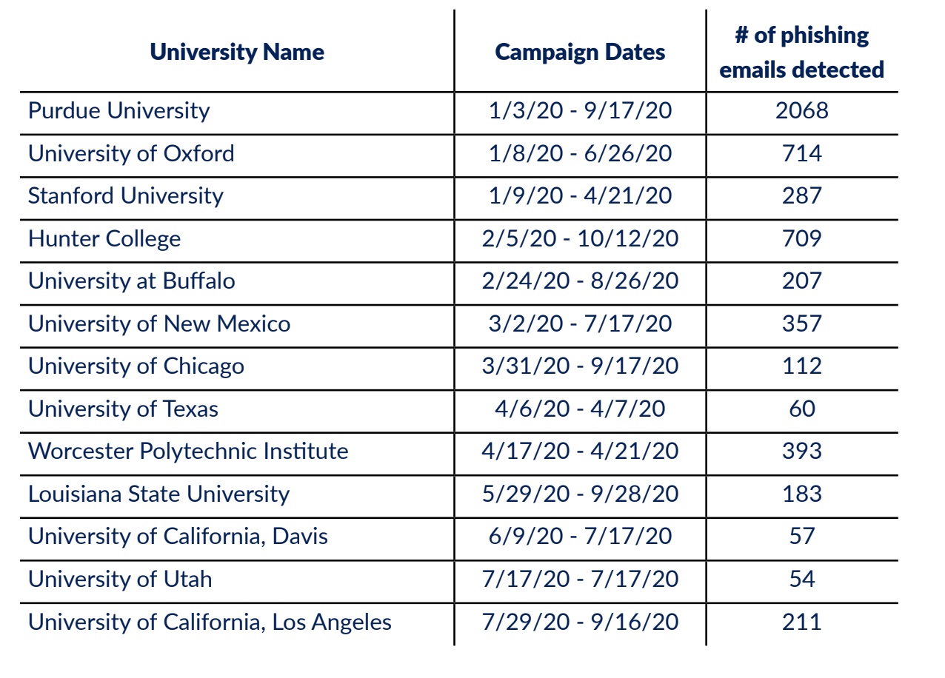Click the phishing emails detected header

(802, 53)
